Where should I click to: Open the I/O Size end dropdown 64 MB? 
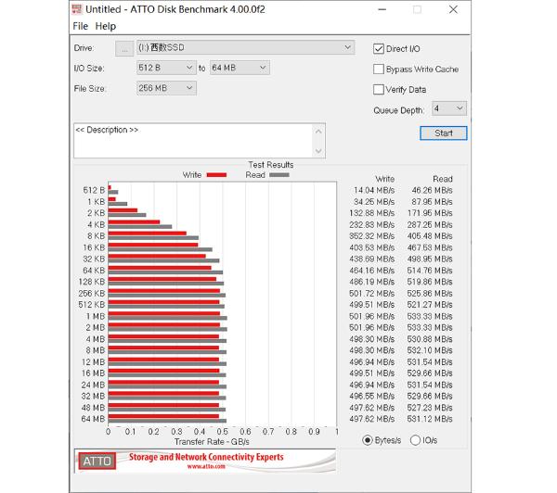coord(240,68)
